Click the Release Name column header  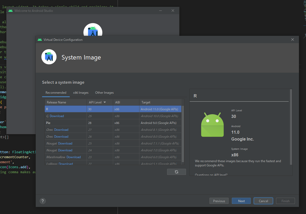[x=66, y=102]
